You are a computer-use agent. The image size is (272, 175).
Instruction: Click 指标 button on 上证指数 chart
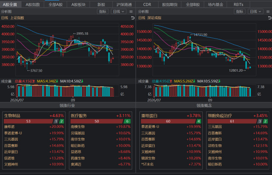click(102, 11)
